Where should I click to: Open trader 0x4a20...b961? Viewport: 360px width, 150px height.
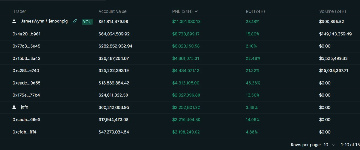(x=26, y=34)
